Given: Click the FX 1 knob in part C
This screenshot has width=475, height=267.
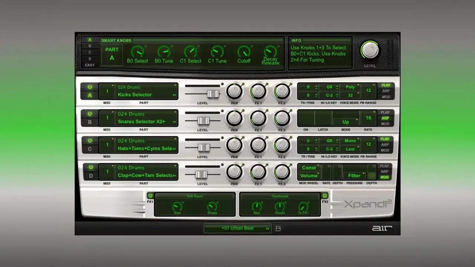Looking at the screenshot, I should point(258,145).
